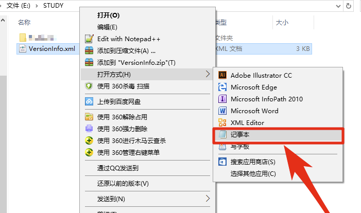Expand the 打开方式(H) submenu arrow
361x213 pixels.
(x=208, y=74)
